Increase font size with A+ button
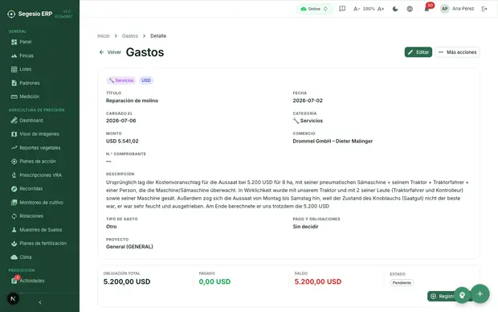Viewport: 498px width, 312px height. click(381, 9)
